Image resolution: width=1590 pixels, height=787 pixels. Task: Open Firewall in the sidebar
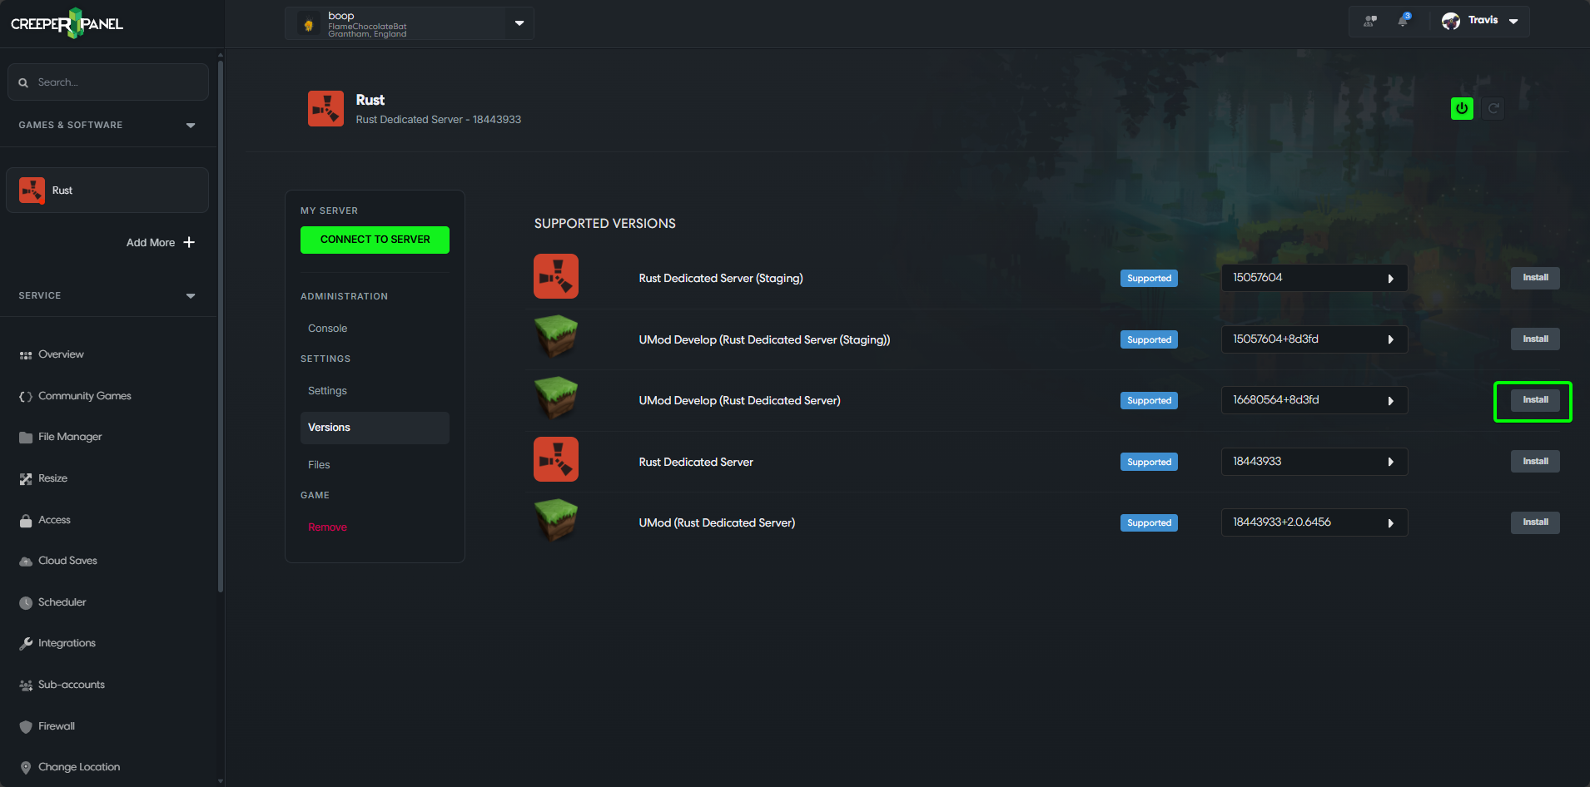pyautogui.click(x=47, y=726)
